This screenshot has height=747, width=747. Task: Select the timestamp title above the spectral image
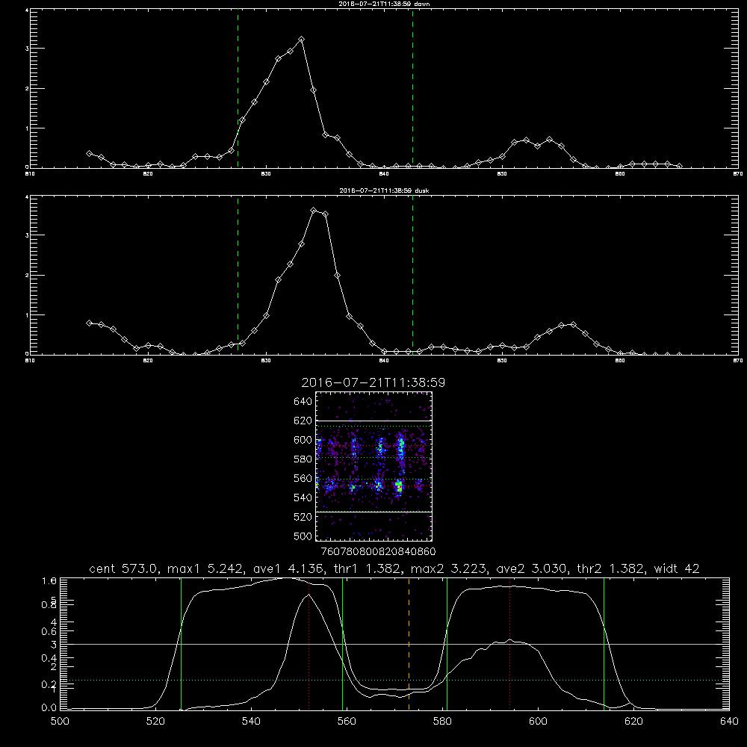point(373,382)
